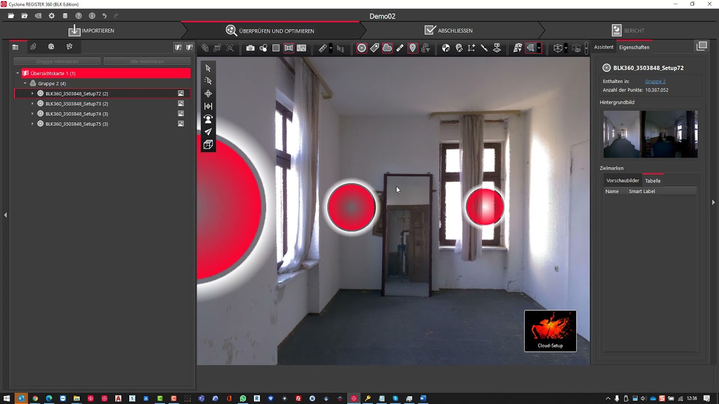719x404 pixels.
Task: Click the Hintergrundbild panorama thumbnail
Action: pyautogui.click(x=650, y=134)
